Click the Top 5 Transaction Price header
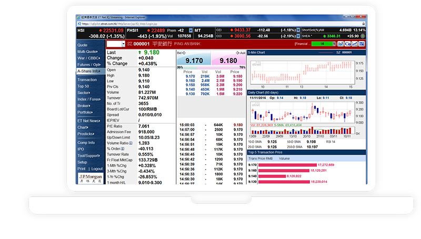The height and width of the screenshot is (239, 421). (306, 152)
